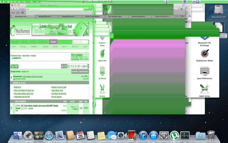Add a new Safari tab with plus
The image size is (228, 143).
[177, 16]
